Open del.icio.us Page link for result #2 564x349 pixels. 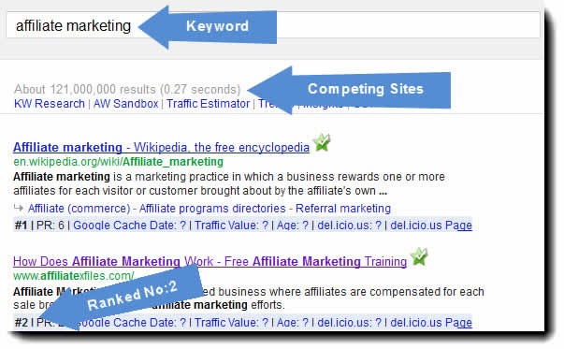[431, 323]
